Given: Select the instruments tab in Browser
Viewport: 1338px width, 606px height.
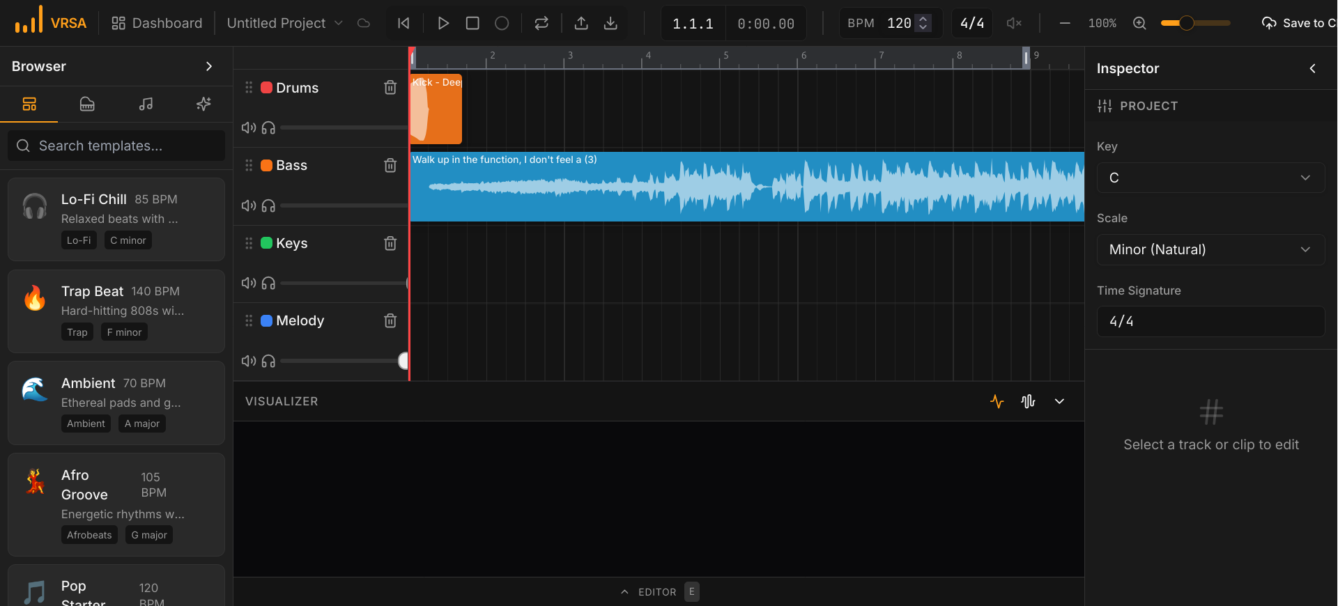Looking at the screenshot, I should coord(87,104).
